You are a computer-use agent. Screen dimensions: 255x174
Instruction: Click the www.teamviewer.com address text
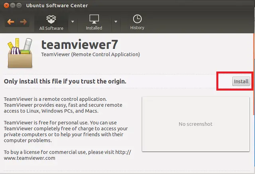[x=29, y=158]
